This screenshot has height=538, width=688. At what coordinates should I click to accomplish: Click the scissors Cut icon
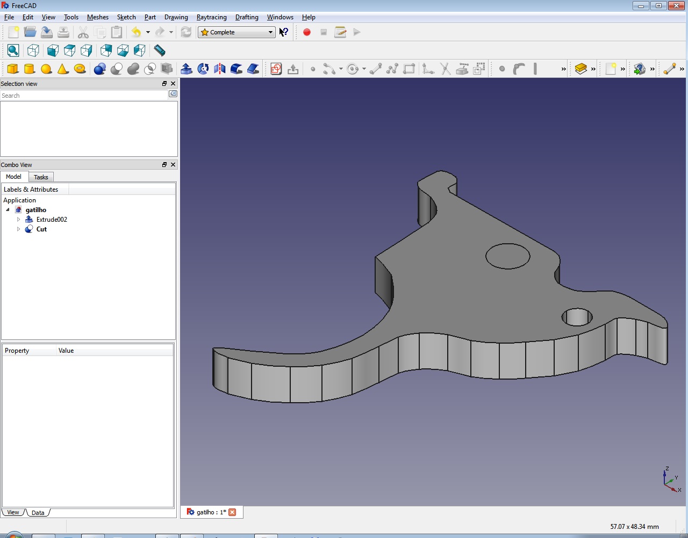(x=83, y=32)
